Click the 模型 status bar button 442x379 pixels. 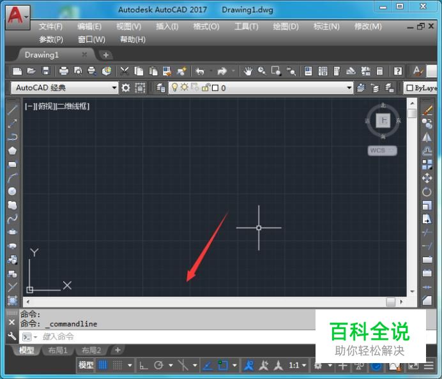86,365
